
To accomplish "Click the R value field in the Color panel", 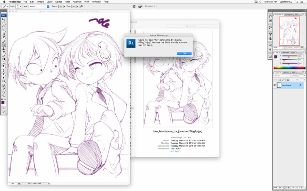I will (301, 56).
